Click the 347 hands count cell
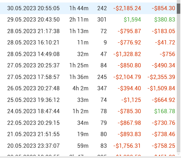Image resolution: width=181 pixels, height=158 pixels. pyautogui.click(x=102, y=88)
